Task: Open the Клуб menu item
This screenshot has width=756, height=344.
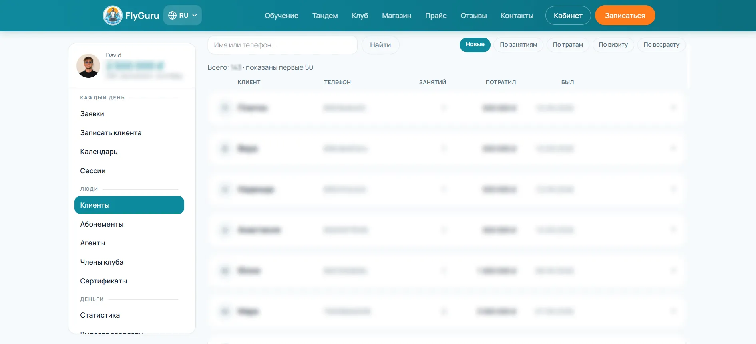Action: pos(360,16)
